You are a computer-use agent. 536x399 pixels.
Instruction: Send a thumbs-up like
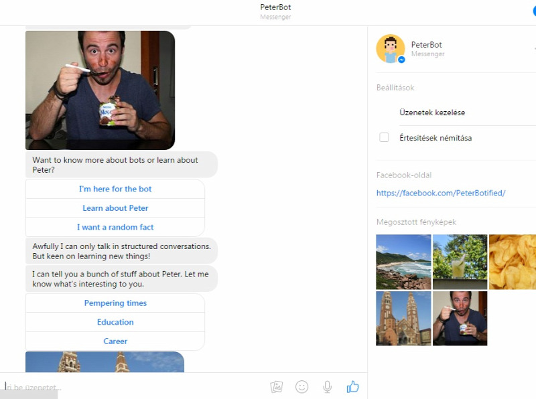(353, 387)
